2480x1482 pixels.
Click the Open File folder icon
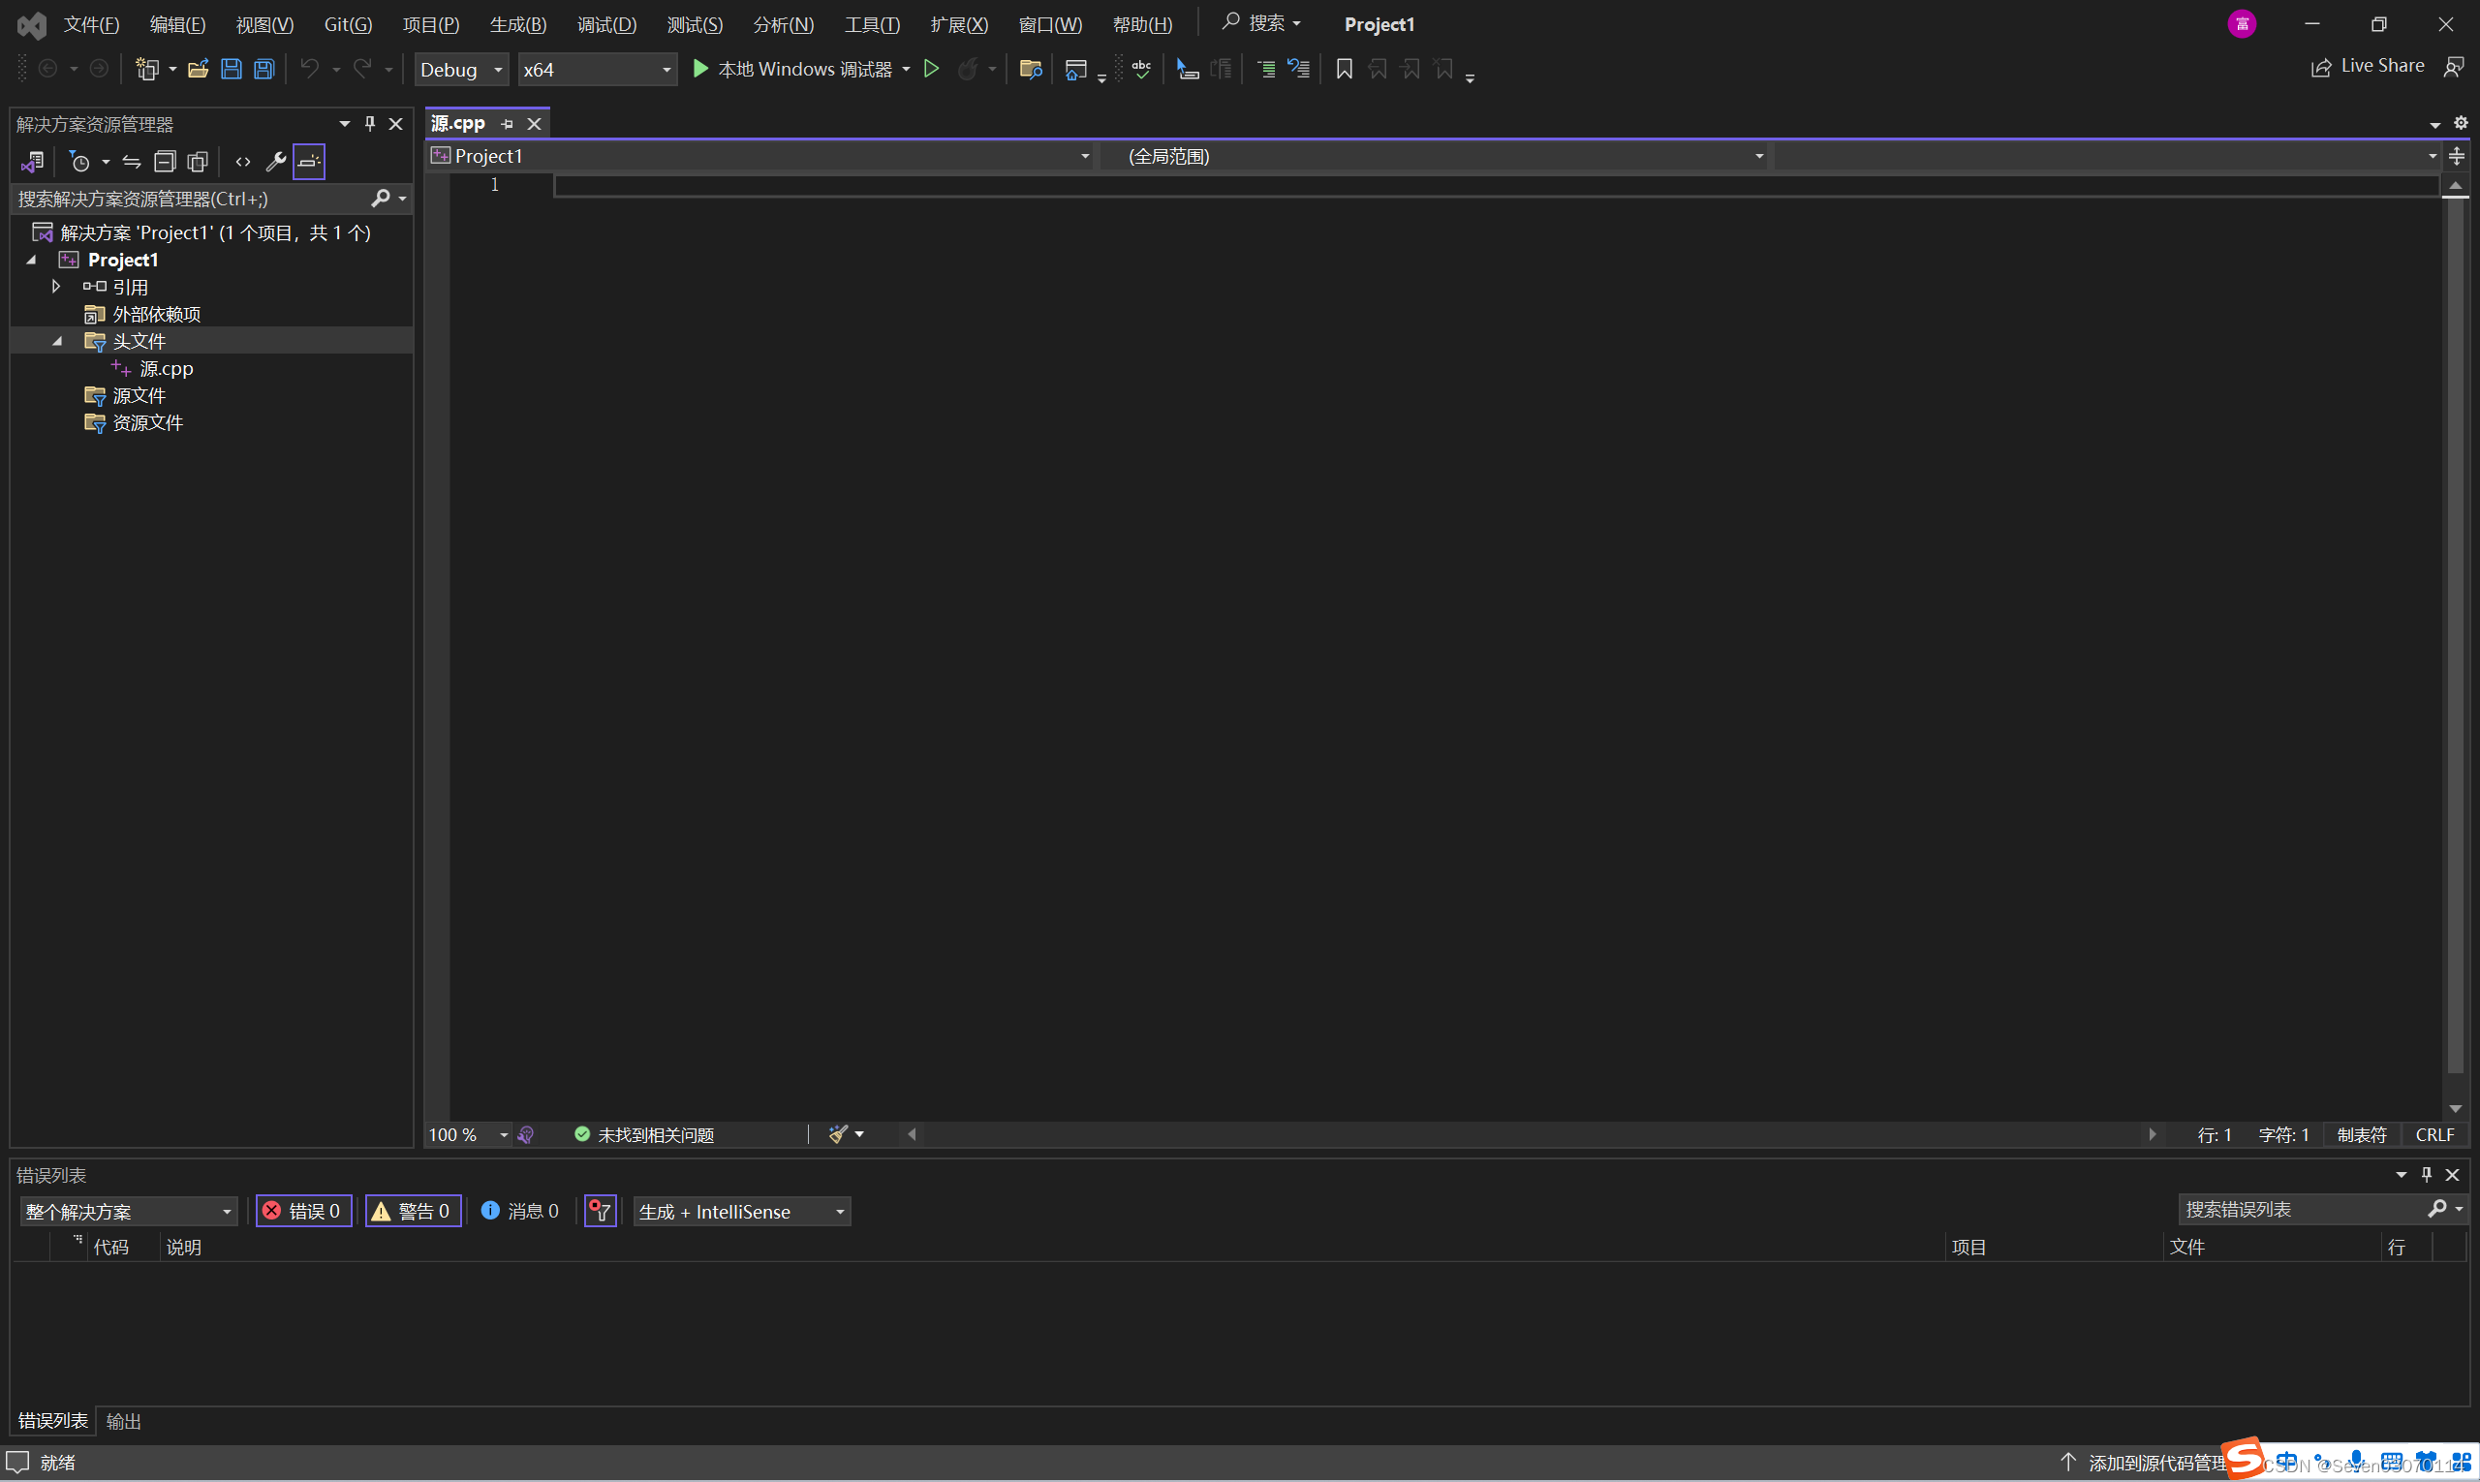click(x=198, y=69)
